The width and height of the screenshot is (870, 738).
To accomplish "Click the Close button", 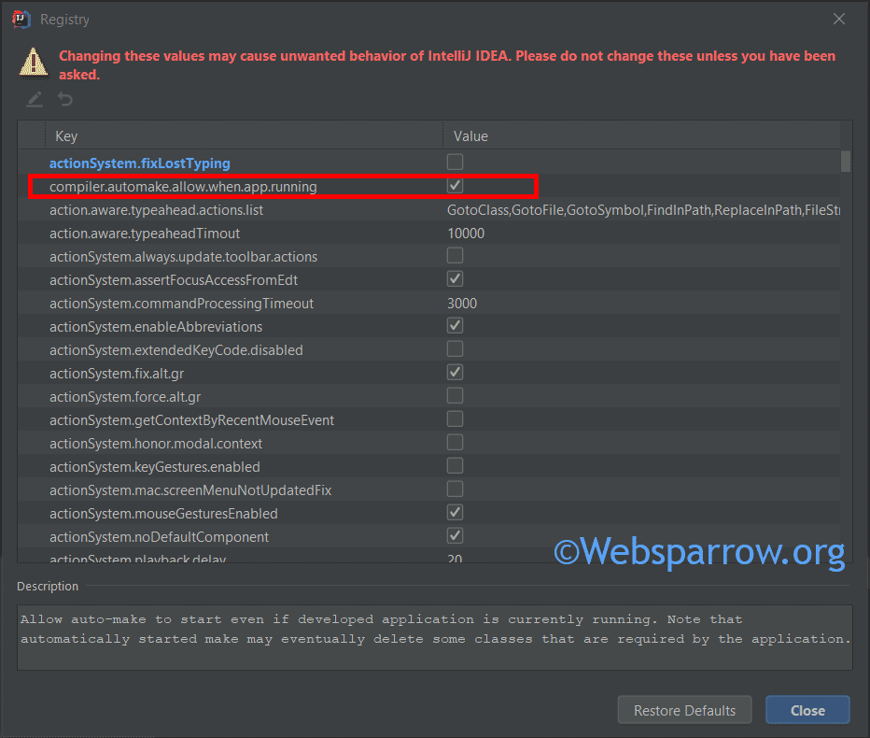I will click(x=807, y=710).
